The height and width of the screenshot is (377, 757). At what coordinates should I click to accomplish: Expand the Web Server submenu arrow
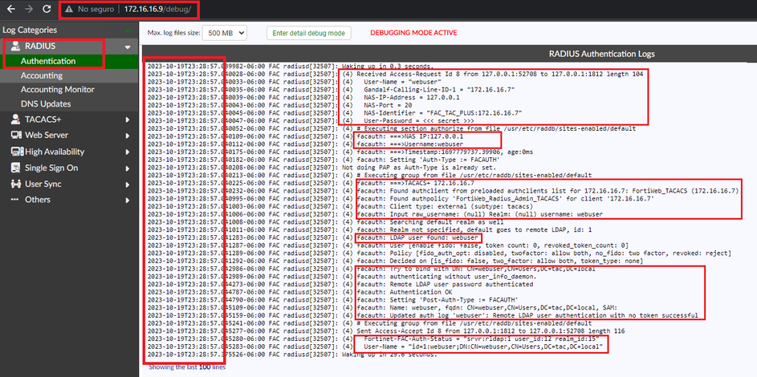(128, 136)
